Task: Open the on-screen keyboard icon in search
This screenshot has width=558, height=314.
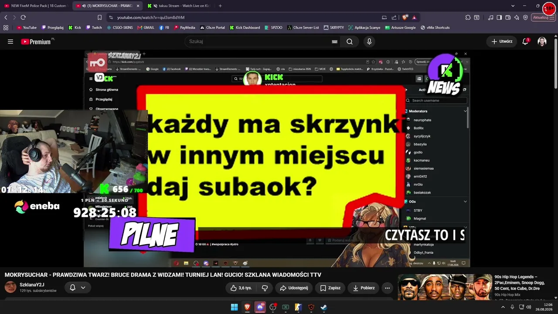Action: (x=334, y=41)
